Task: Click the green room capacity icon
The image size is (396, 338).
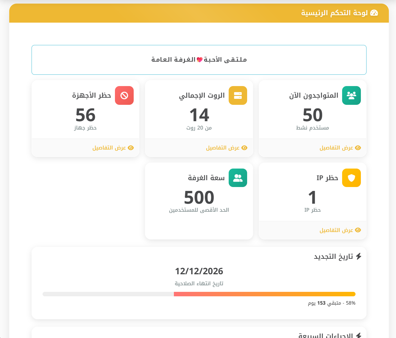Action: click(238, 178)
